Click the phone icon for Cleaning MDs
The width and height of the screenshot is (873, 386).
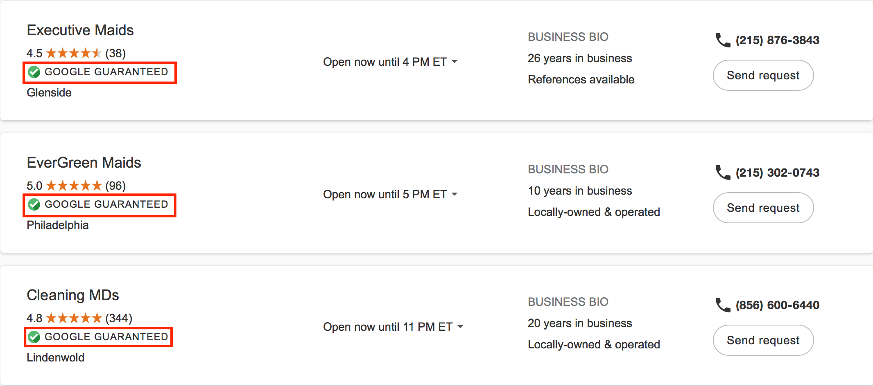click(x=723, y=305)
